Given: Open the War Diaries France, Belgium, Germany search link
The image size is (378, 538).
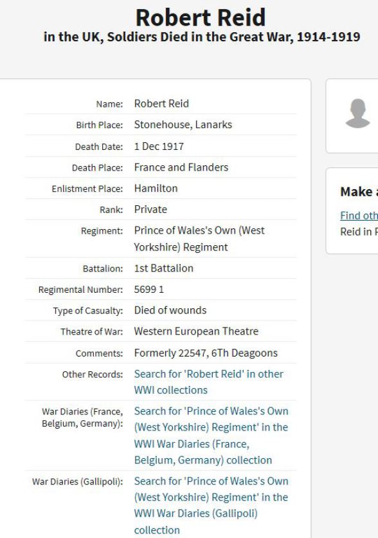Looking at the screenshot, I should point(211,436).
